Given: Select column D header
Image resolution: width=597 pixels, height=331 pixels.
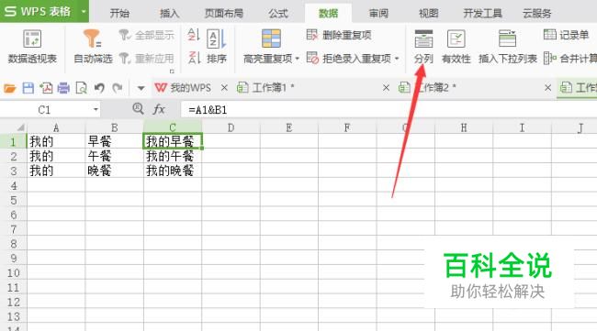Looking at the screenshot, I should pyautogui.click(x=231, y=127).
